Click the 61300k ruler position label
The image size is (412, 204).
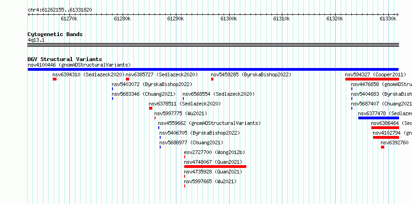click(229, 19)
